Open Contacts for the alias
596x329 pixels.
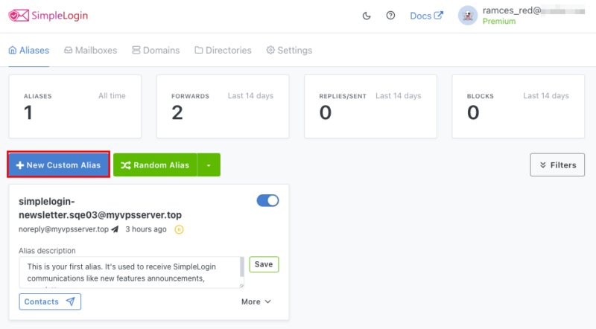pyautogui.click(x=50, y=301)
